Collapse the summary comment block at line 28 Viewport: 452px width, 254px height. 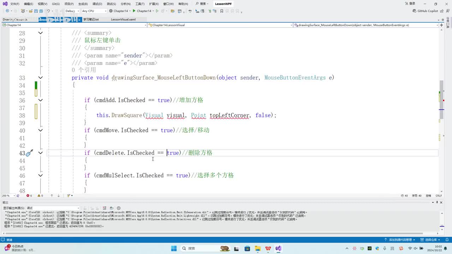[40, 33]
